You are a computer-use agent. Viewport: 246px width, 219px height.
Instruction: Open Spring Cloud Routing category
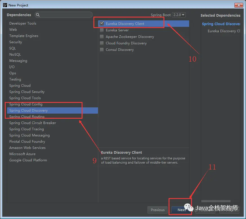[x=52, y=117]
